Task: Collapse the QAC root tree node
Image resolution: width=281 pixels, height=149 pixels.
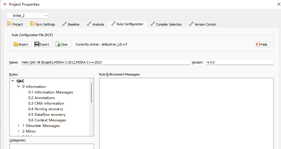Action: coord(13,81)
